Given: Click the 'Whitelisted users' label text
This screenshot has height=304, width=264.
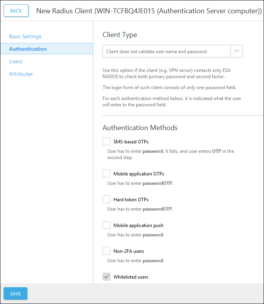Looking at the screenshot, I should point(131,277).
